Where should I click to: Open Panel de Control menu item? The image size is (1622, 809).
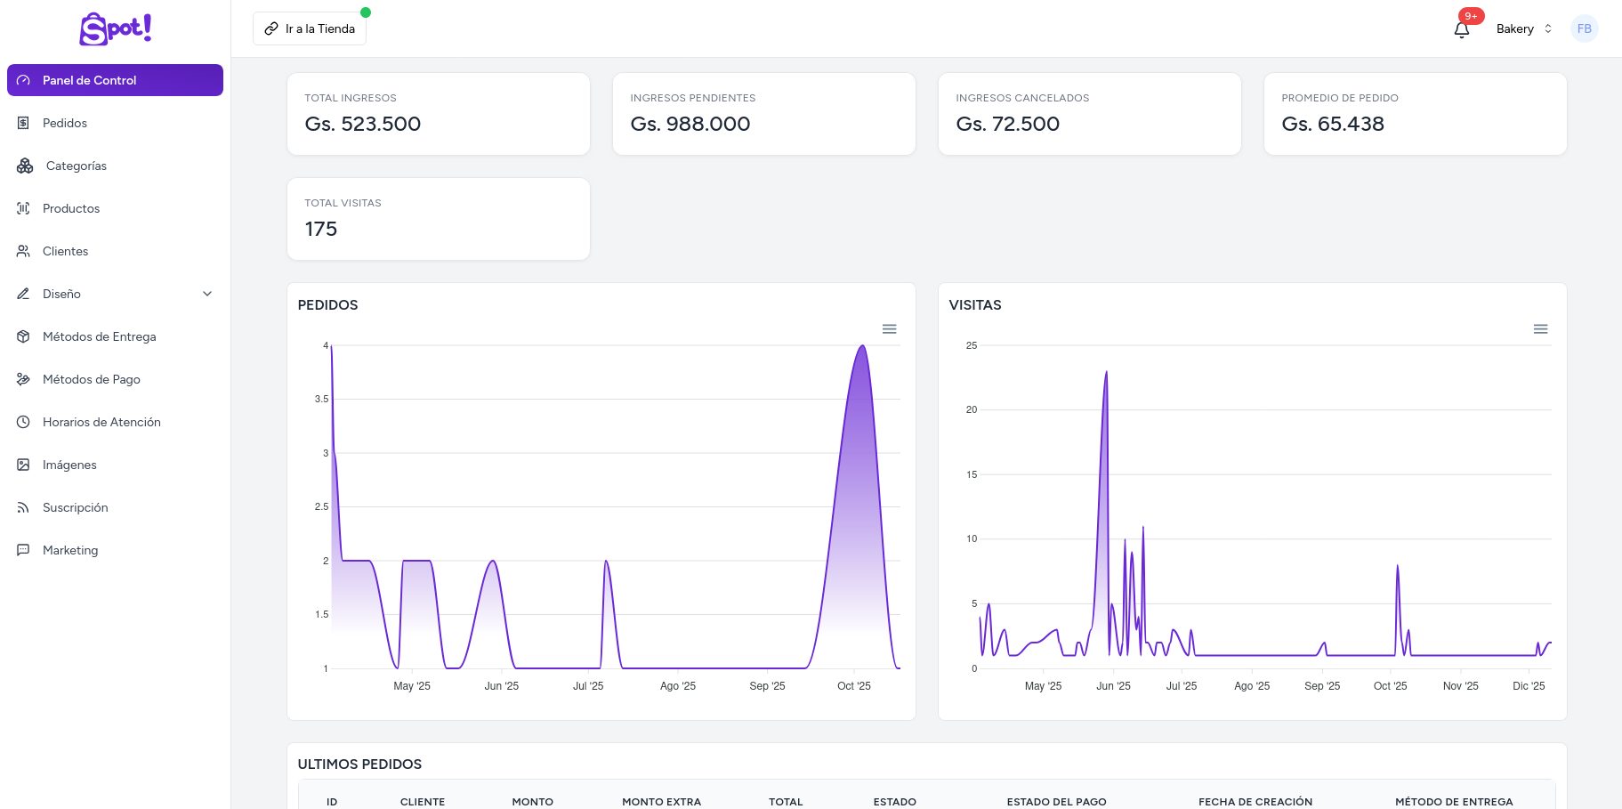coord(115,80)
